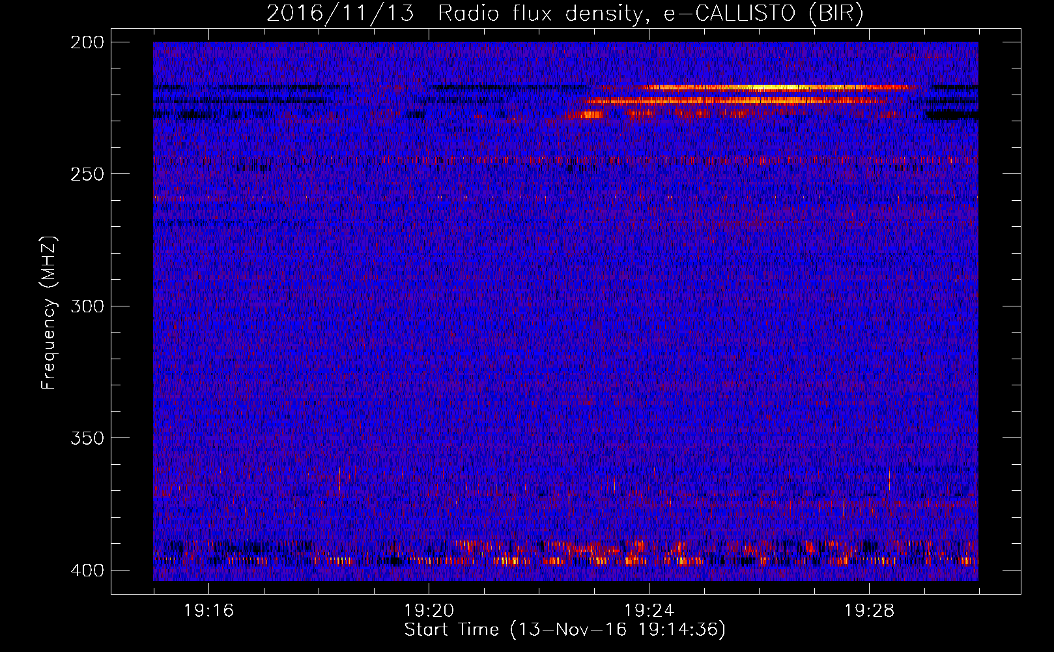
Task: Click the 350 frequency tick label
Action: pos(87,438)
